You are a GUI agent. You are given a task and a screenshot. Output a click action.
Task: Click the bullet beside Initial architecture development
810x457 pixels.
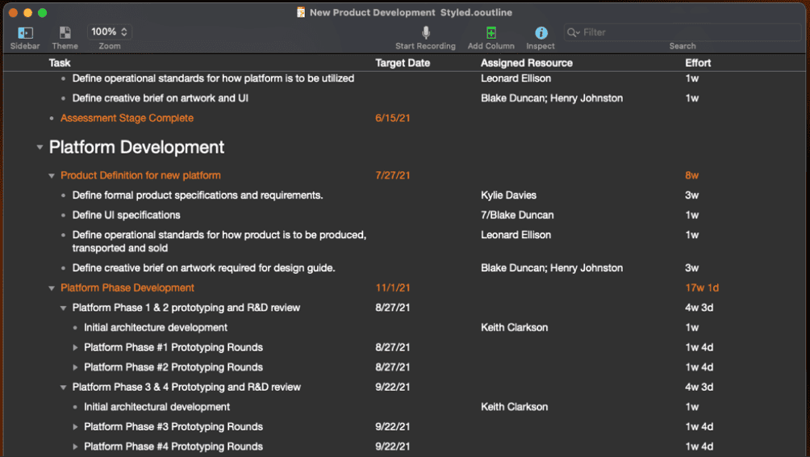(75, 328)
